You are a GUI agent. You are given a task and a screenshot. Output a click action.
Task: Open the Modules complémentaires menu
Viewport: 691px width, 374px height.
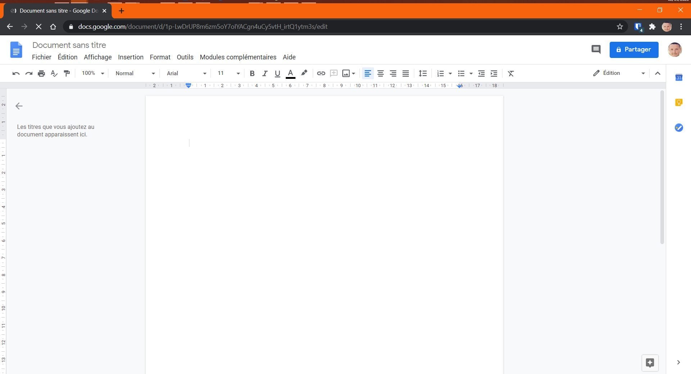pos(238,57)
